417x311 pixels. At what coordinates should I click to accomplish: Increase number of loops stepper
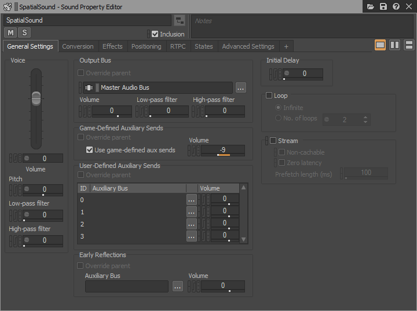coord(365,117)
